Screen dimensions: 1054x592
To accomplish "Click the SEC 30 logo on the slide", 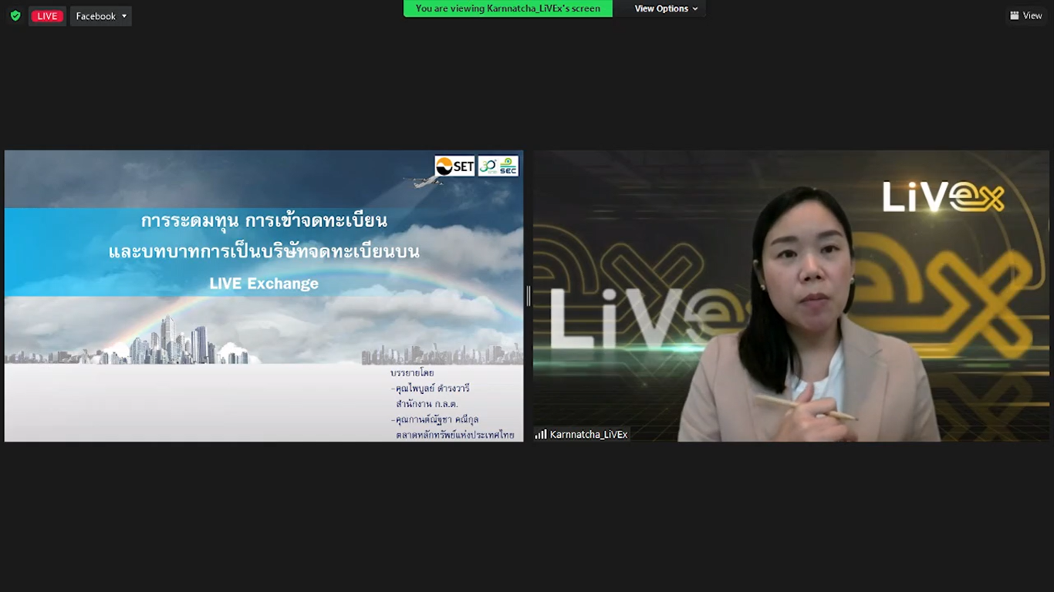I will (498, 166).
